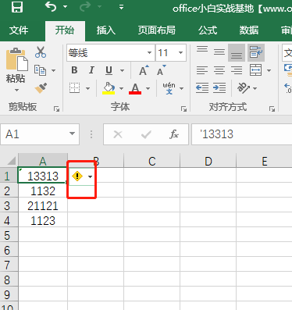Undo the last action
The height and width of the screenshot is (310, 292).
[x=51, y=7]
